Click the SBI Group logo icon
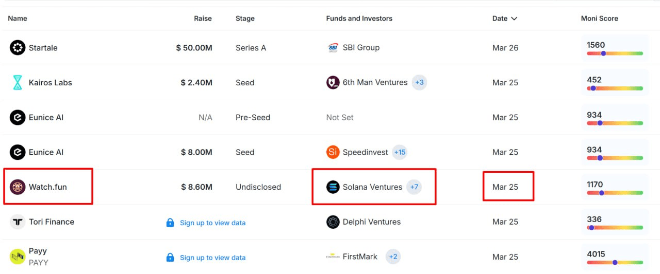This screenshot has width=660, height=274. click(x=333, y=48)
